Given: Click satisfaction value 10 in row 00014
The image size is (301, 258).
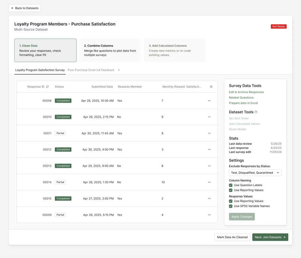Looking at the screenshot, I should (163, 182).
